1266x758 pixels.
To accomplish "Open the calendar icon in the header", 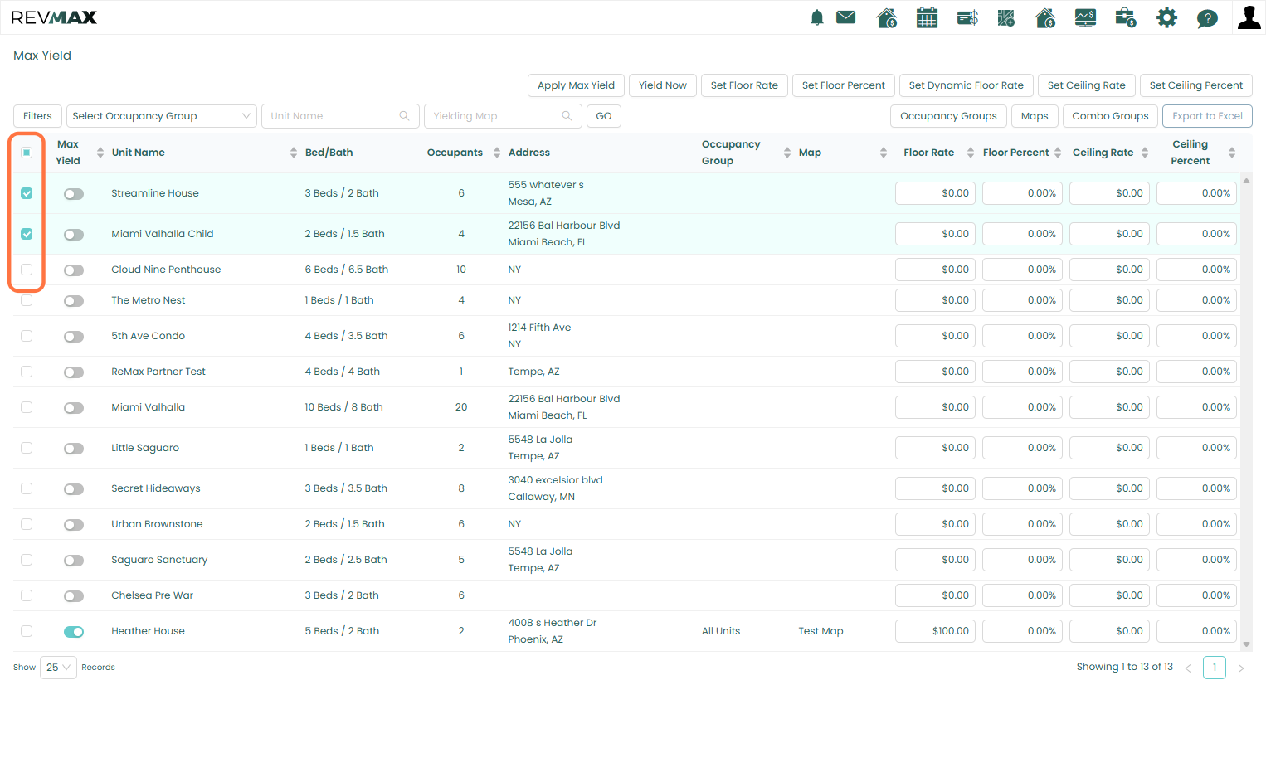I will pyautogui.click(x=927, y=17).
